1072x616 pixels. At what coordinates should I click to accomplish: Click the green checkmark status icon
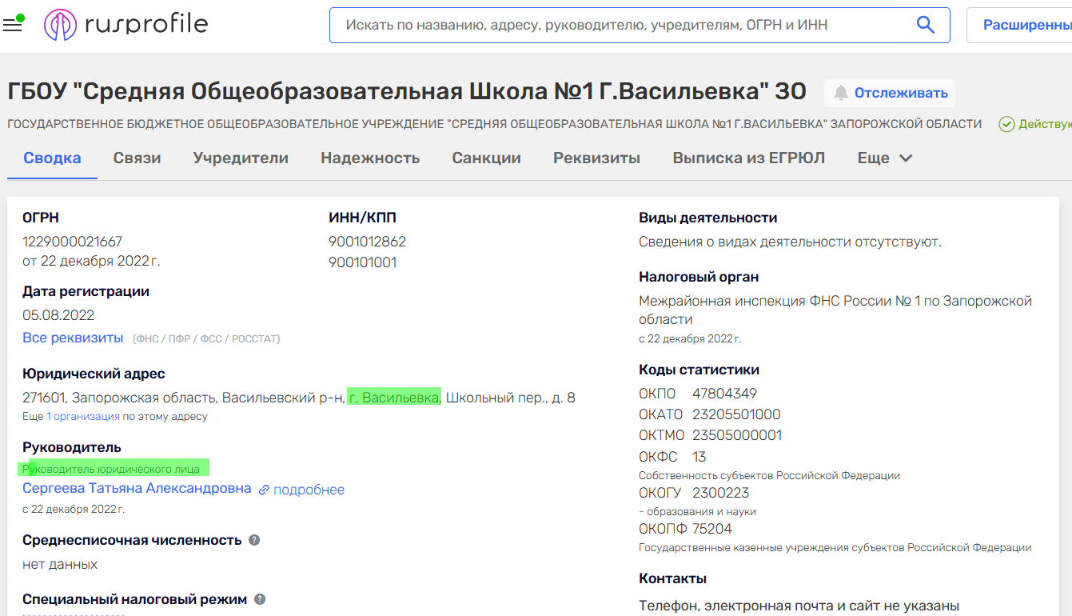click(1006, 124)
